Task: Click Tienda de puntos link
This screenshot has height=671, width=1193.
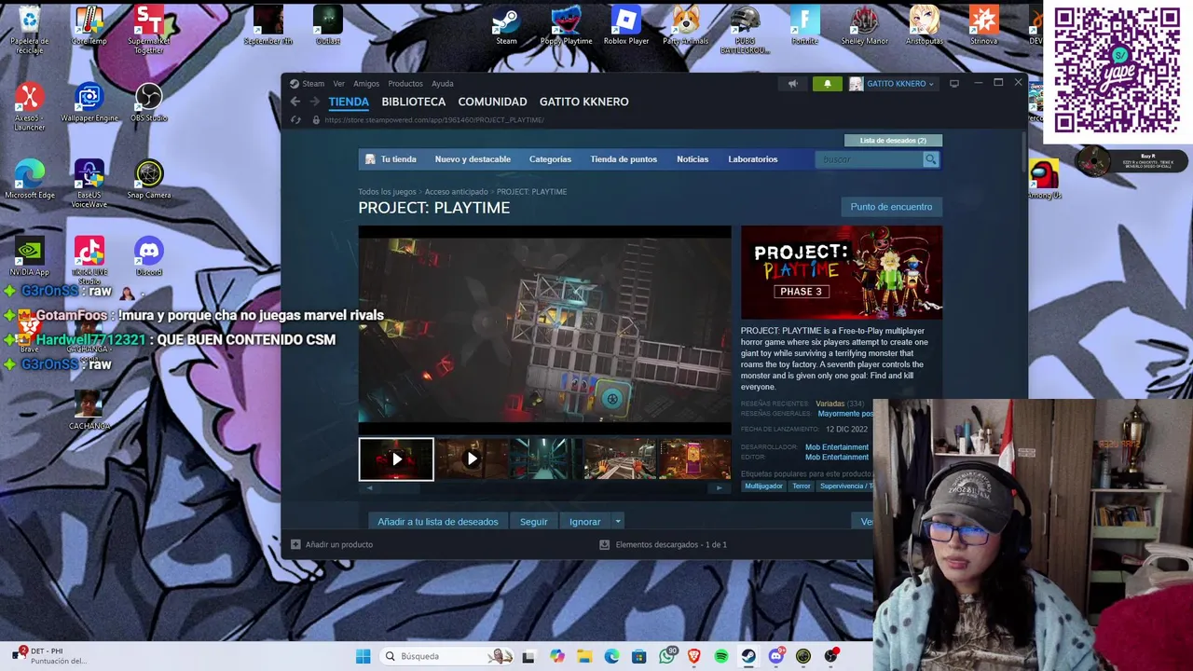Action: point(624,159)
